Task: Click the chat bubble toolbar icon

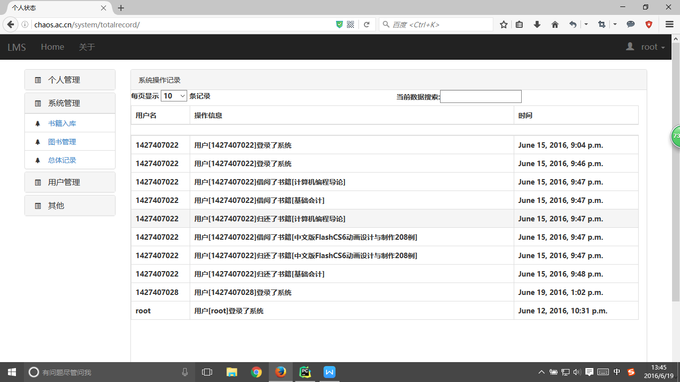Action: tap(631, 24)
